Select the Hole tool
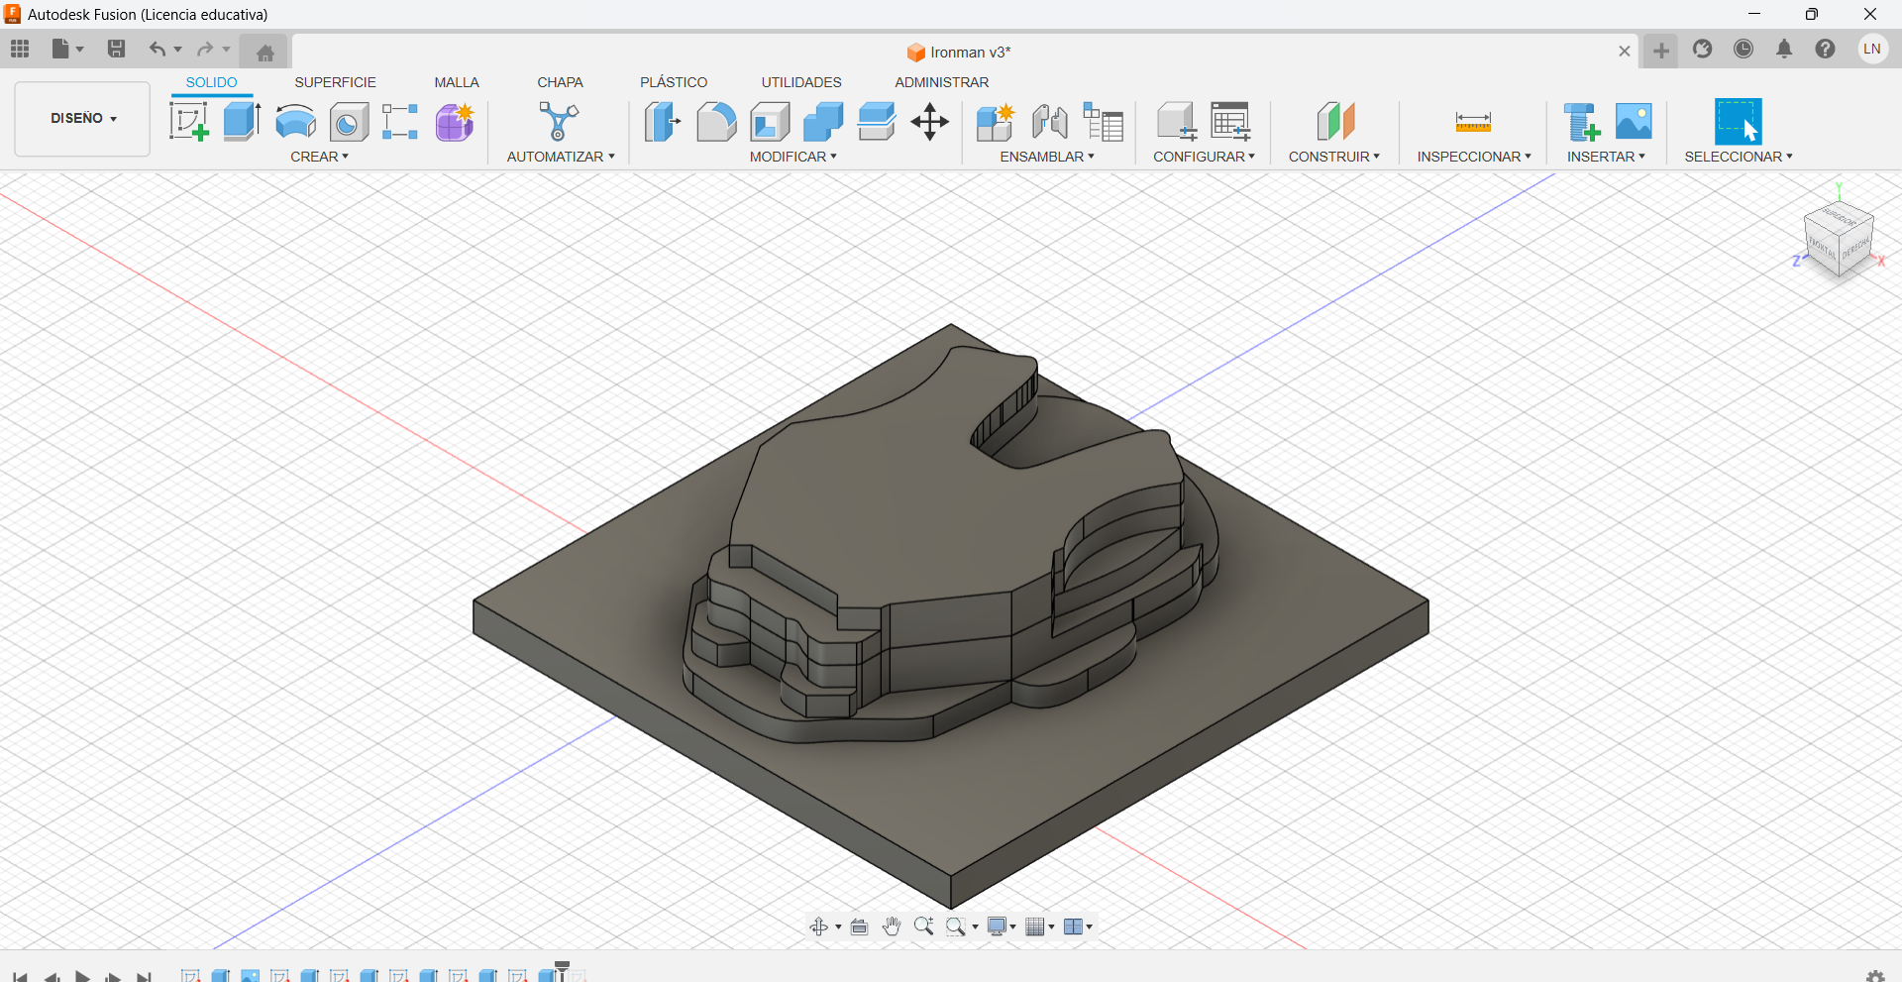Viewport: 1902px width, 982px height. (349, 122)
